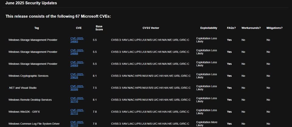The width and height of the screenshot is (292, 127).
Task: Open the CVE-2025-30399 link
Action: pyautogui.click(x=77, y=88)
